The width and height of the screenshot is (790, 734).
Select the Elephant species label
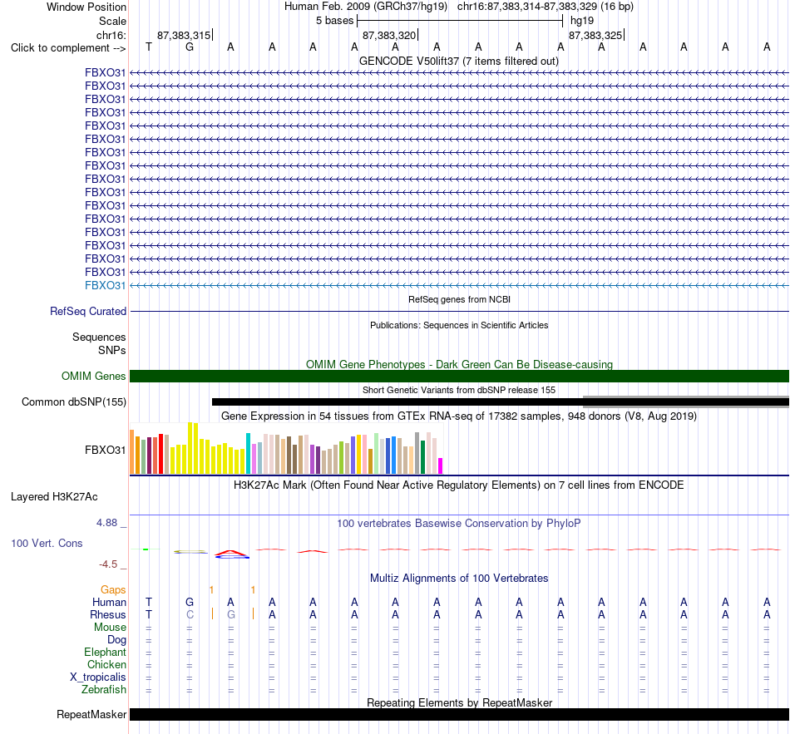[105, 652]
